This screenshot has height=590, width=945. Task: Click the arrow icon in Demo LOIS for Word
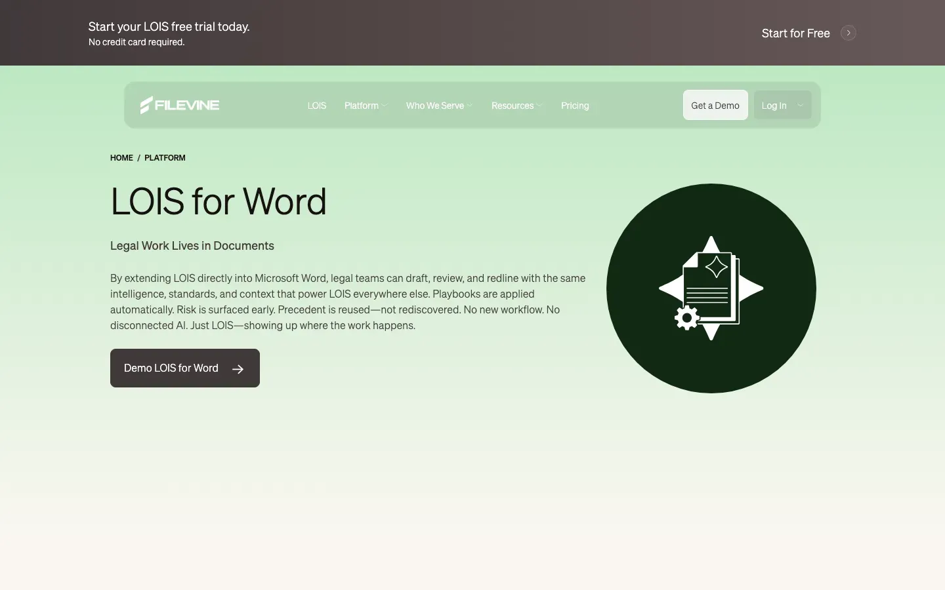[238, 369]
